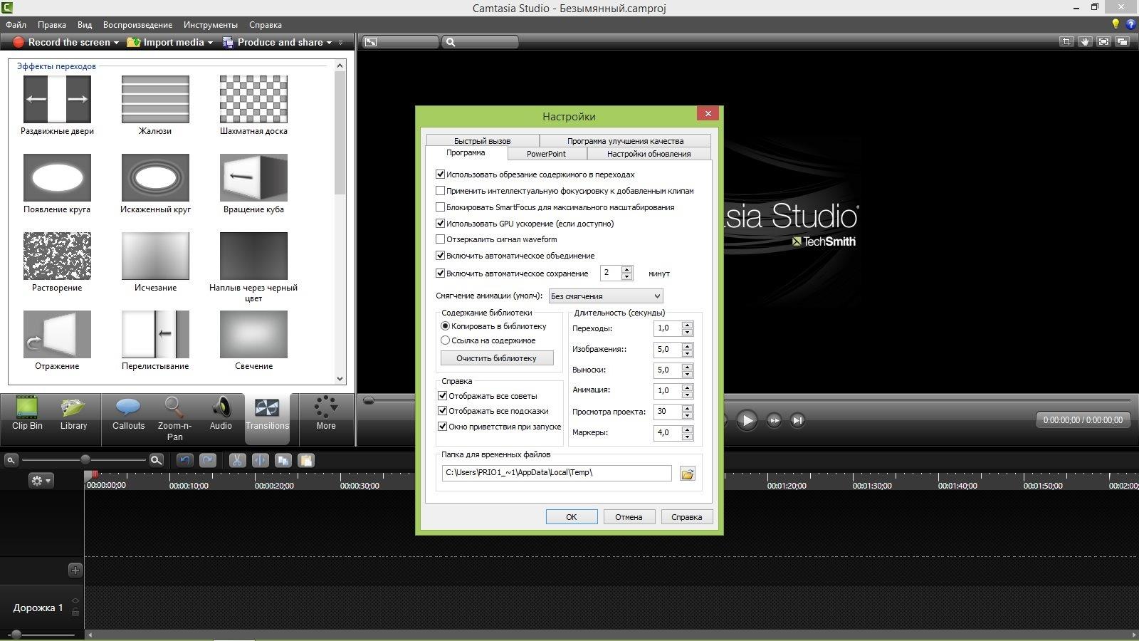Toggle Отображать все советы checkbox

(442, 396)
